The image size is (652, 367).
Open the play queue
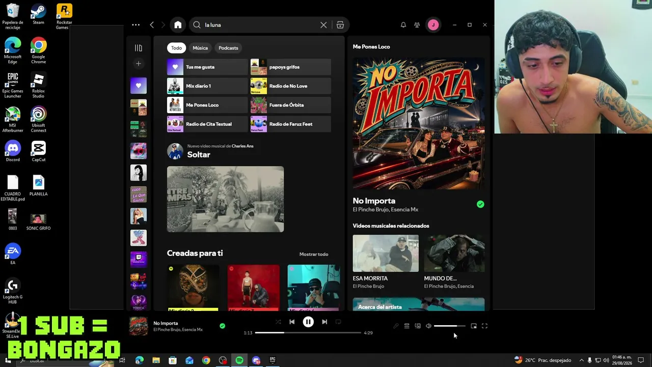(x=406, y=326)
